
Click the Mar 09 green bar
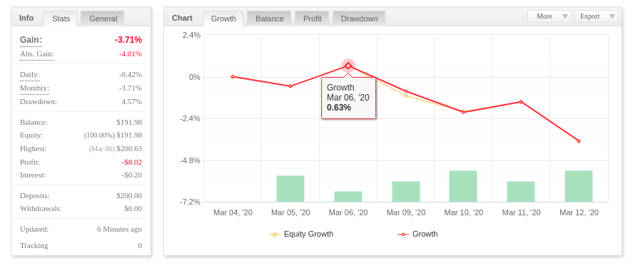coord(406,192)
